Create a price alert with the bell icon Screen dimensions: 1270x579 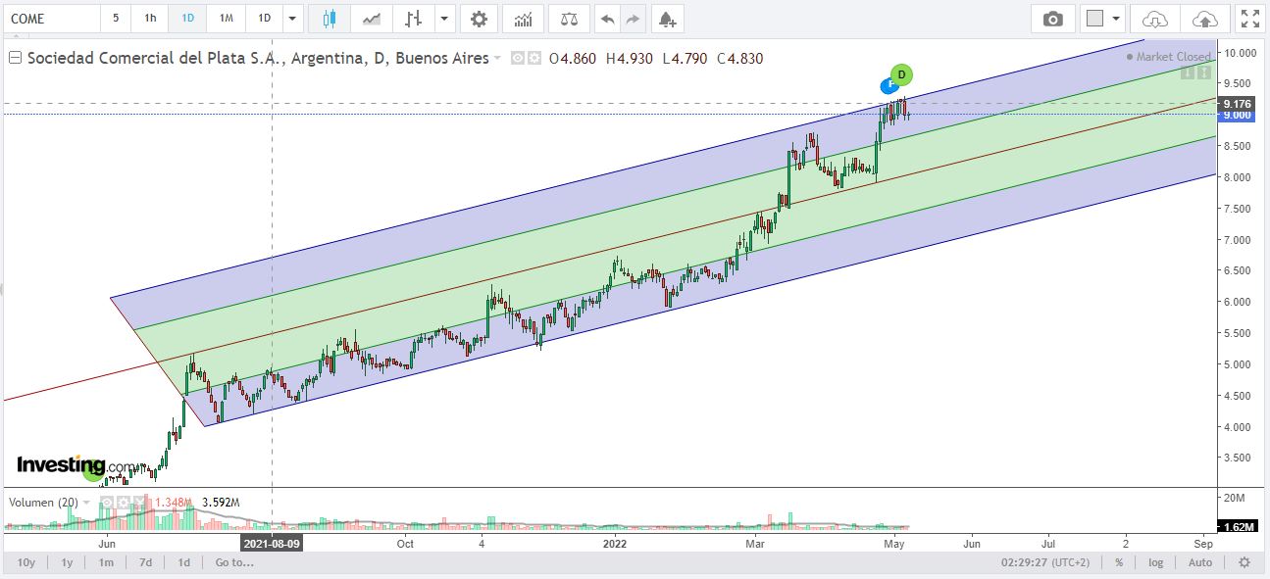[667, 19]
